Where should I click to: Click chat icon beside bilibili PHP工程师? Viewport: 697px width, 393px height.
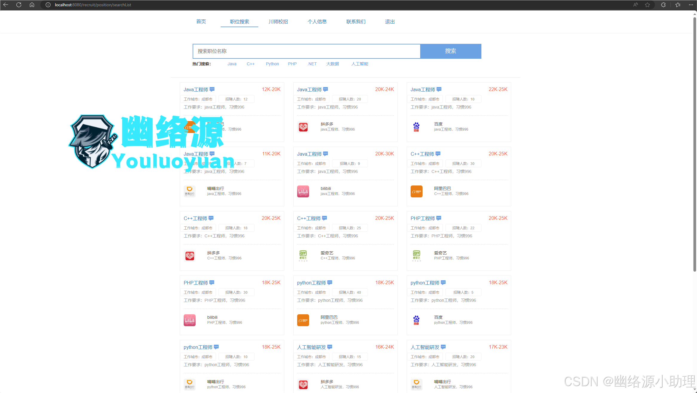pyautogui.click(x=212, y=282)
